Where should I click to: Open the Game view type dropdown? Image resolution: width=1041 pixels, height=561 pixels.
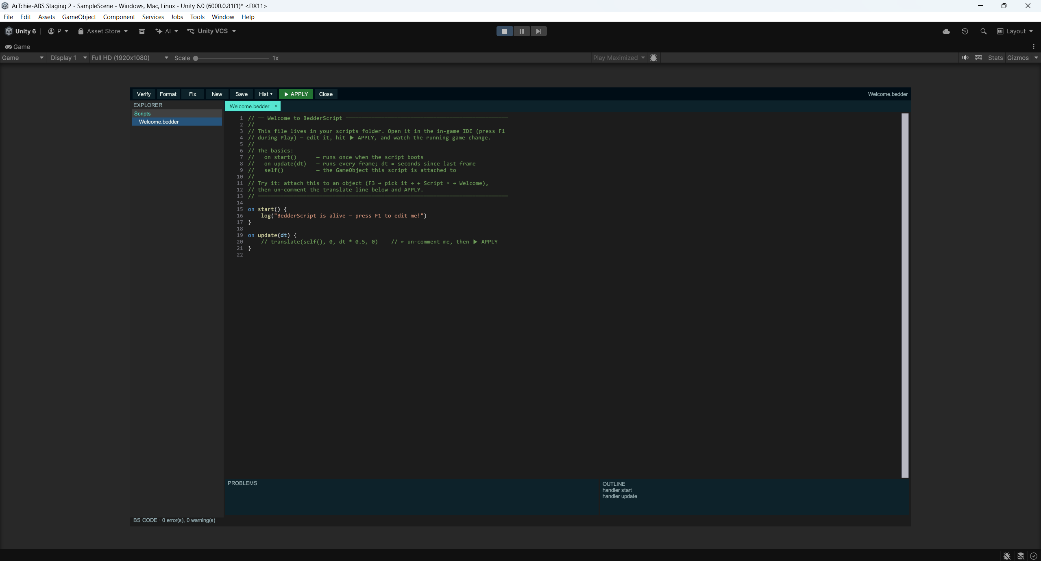tap(22, 58)
